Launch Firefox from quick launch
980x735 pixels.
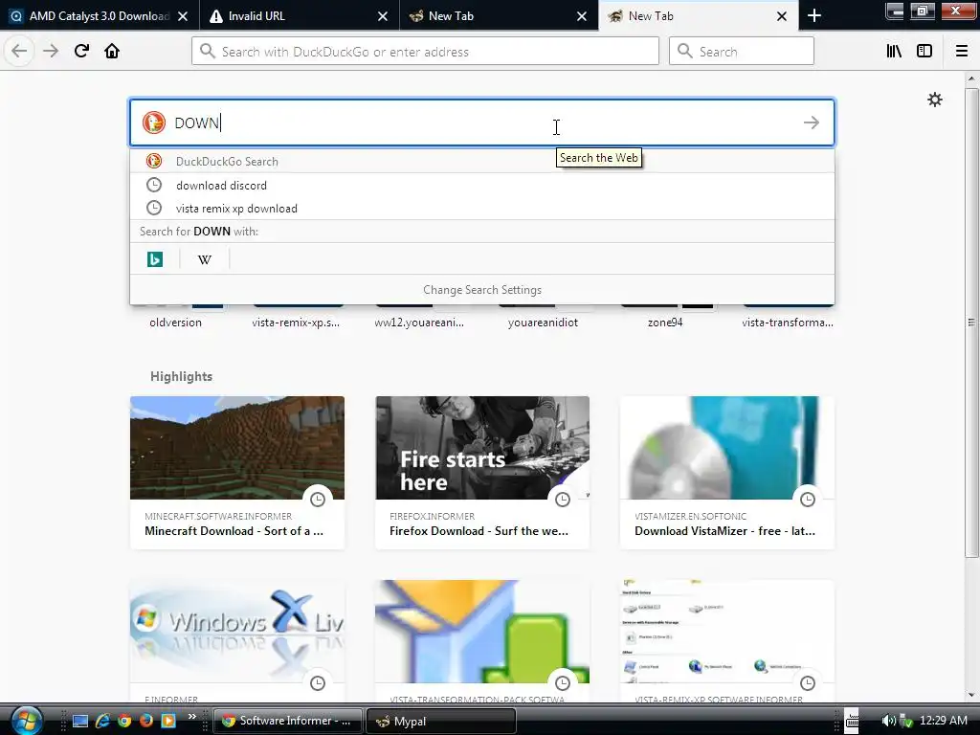(x=146, y=721)
